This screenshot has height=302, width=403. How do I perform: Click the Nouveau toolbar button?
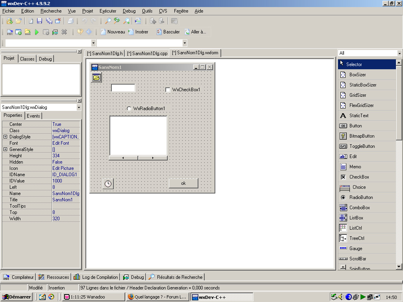[113, 32]
